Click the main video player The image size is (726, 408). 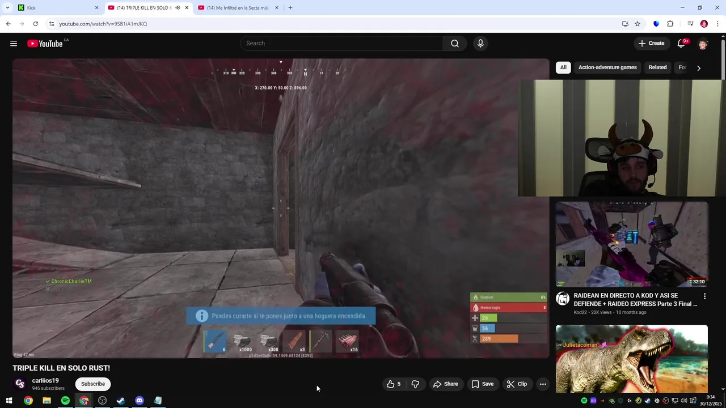pos(281,209)
